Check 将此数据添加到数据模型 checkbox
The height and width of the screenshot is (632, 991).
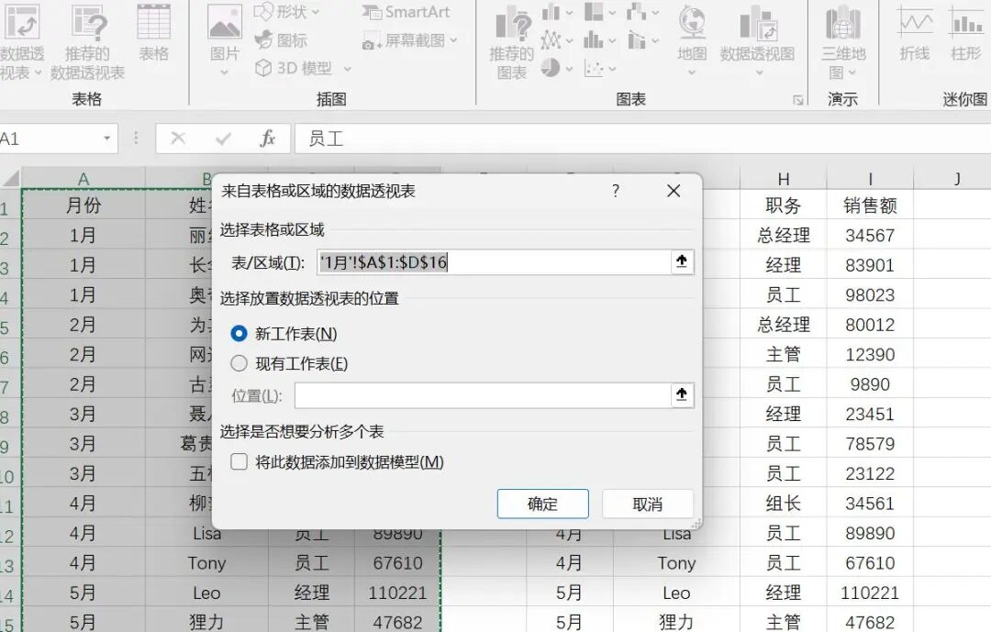click(x=239, y=462)
